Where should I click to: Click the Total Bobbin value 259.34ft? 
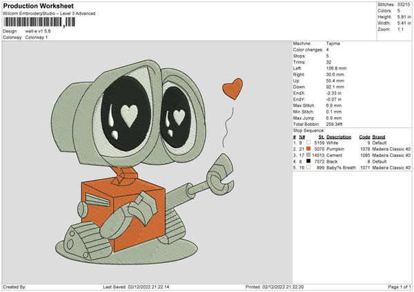334,124
